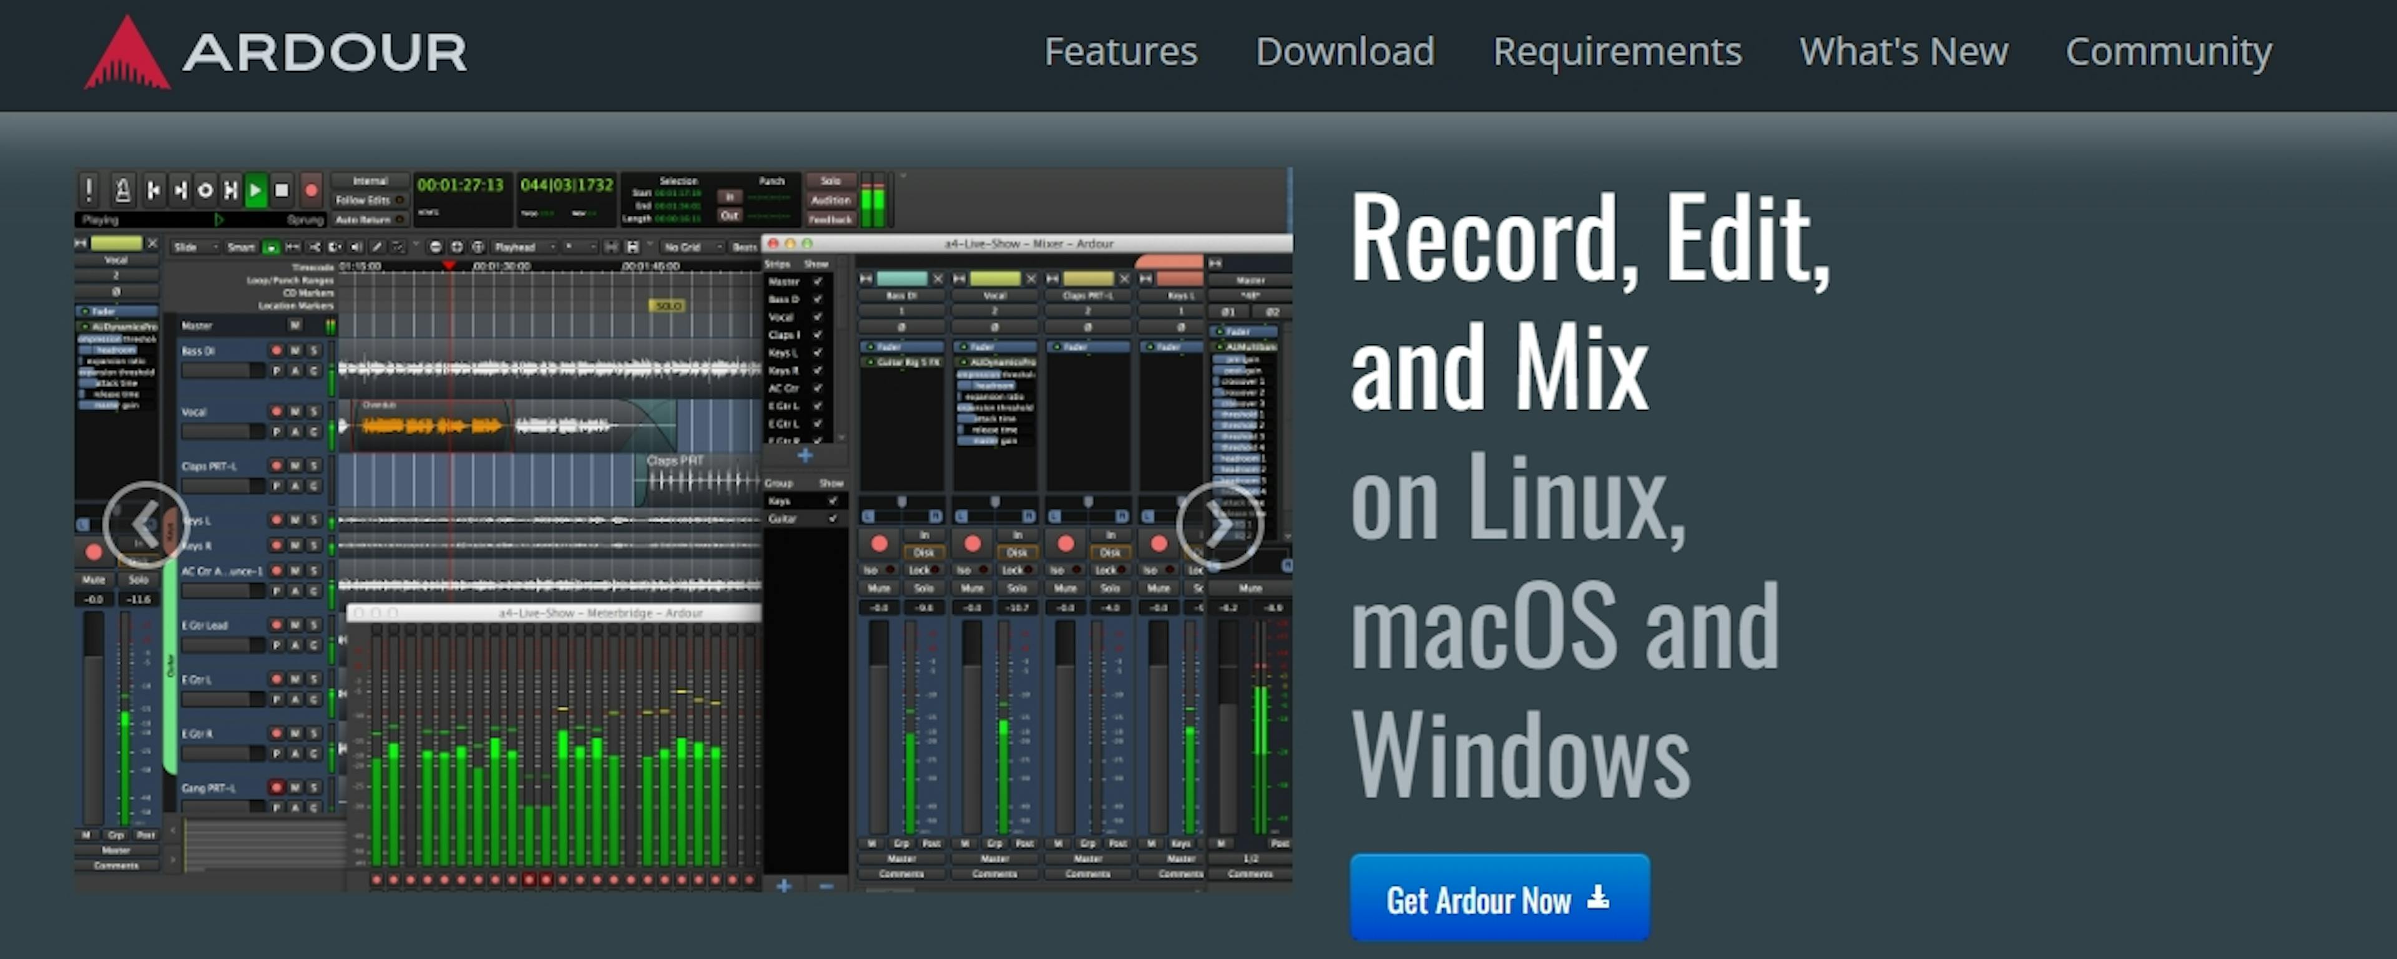Image resolution: width=2397 pixels, height=959 pixels.
Task: Click the red Ardour logo triangle
Action: [x=127, y=53]
